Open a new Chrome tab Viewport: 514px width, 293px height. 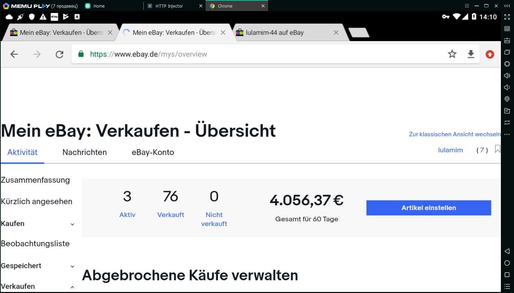click(x=359, y=32)
